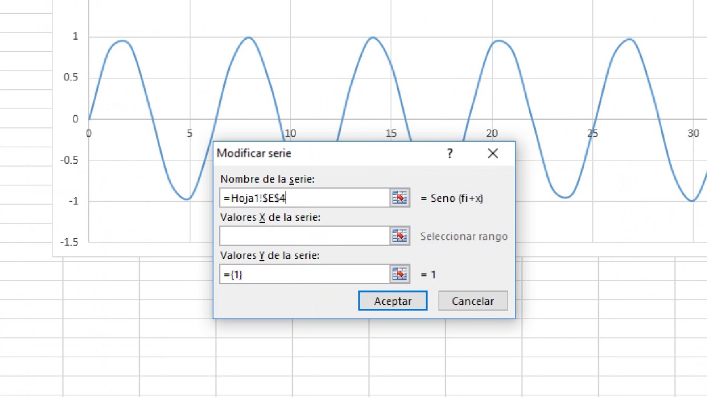Click the horizontal axis label 10
The image size is (707, 397).
point(290,133)
